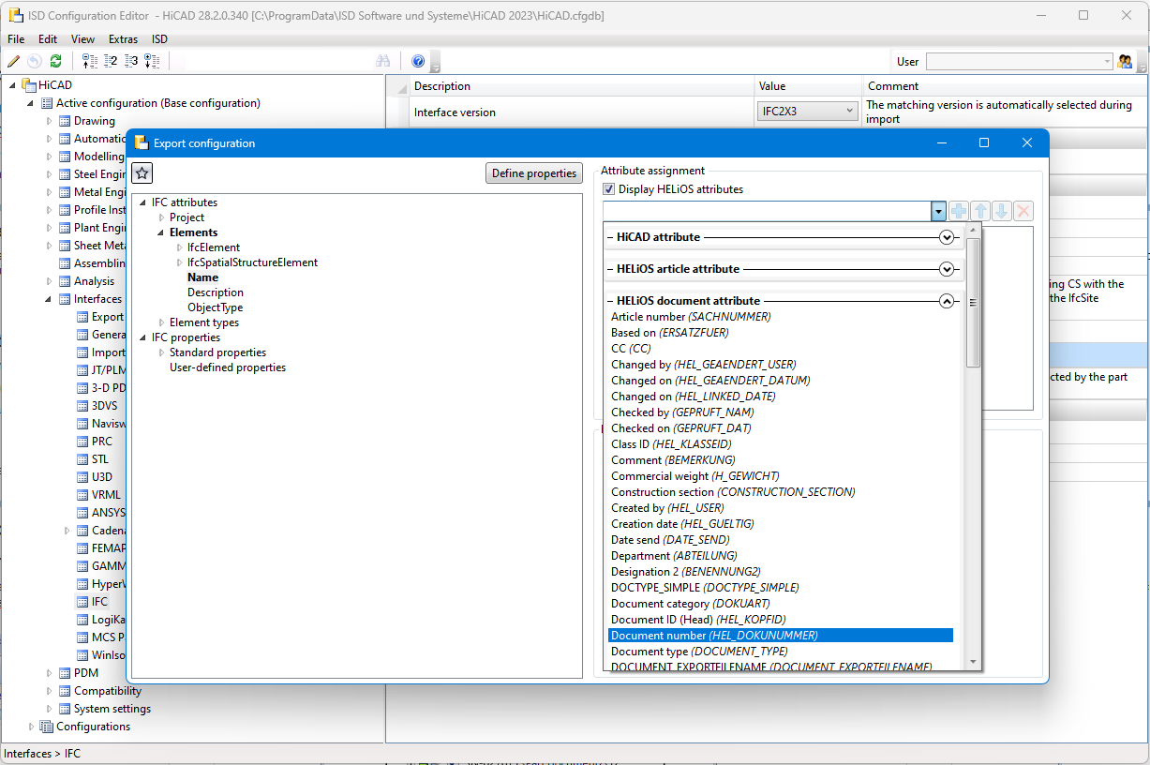The height and width of the screenshot is (765, 1150).
Task: Click the user management people icon
Action: click(1125, 61)
